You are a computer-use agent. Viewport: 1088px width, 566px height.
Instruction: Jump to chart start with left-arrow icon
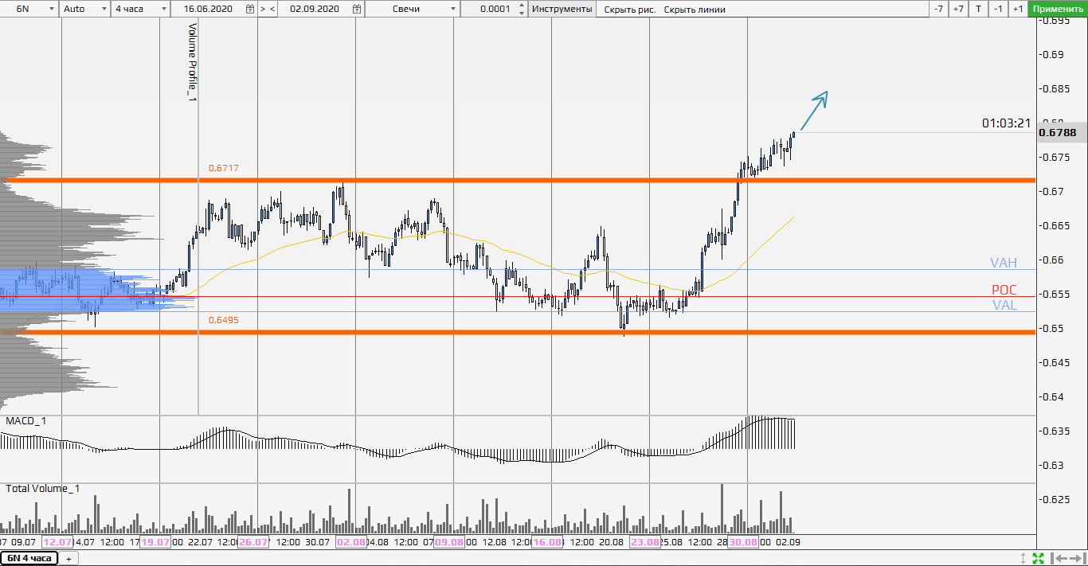point(1059,558)
